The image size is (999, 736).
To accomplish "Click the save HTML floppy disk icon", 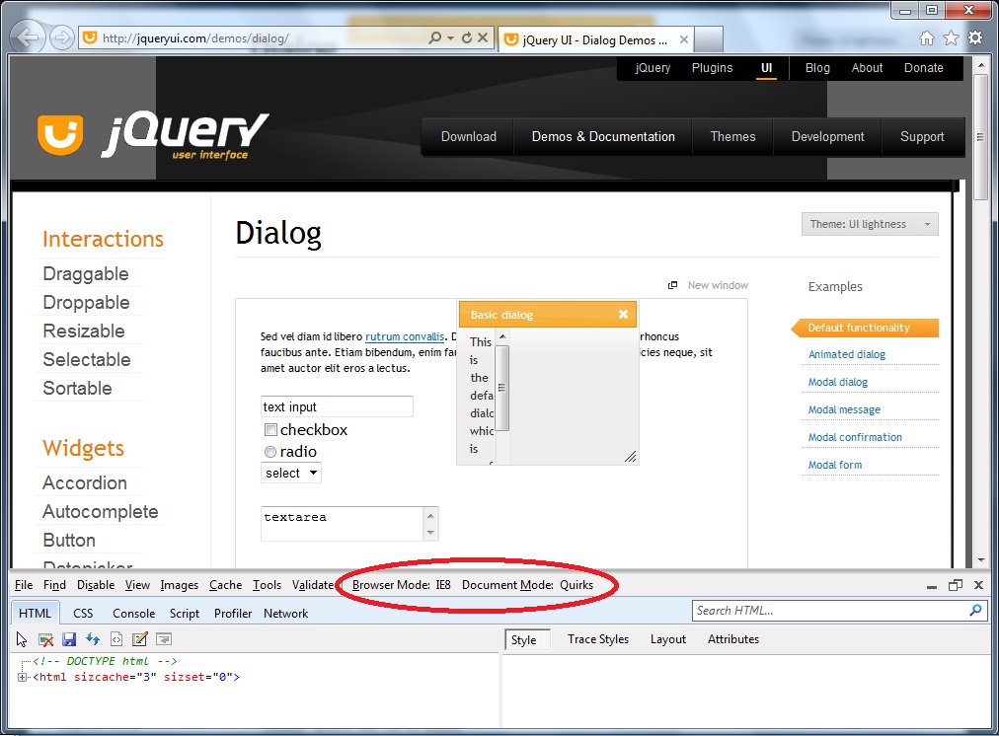I will 69,639.
